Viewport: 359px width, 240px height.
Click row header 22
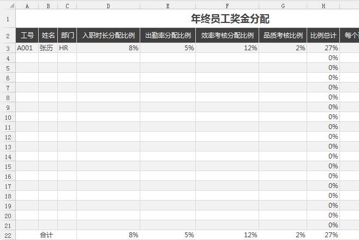click(8, 235)
